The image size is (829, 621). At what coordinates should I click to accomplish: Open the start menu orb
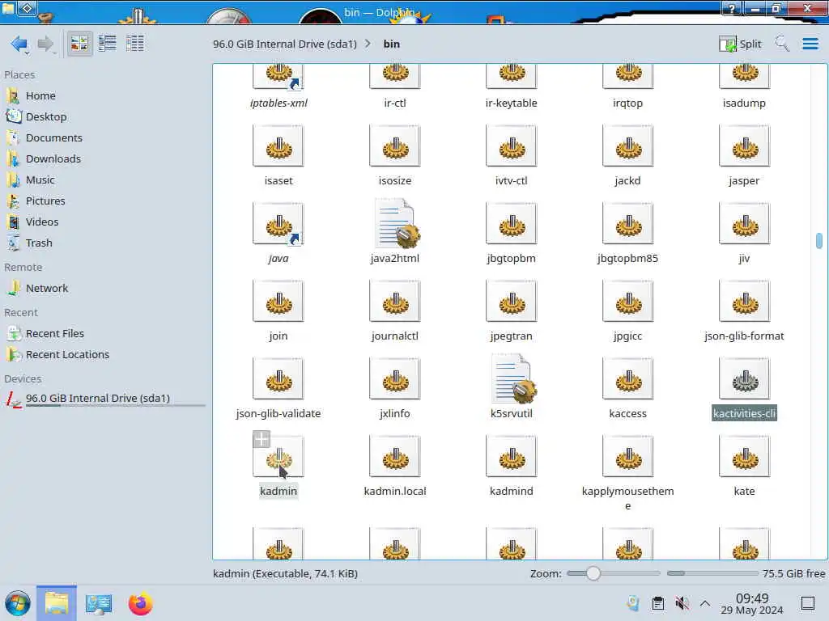[18, 603]
